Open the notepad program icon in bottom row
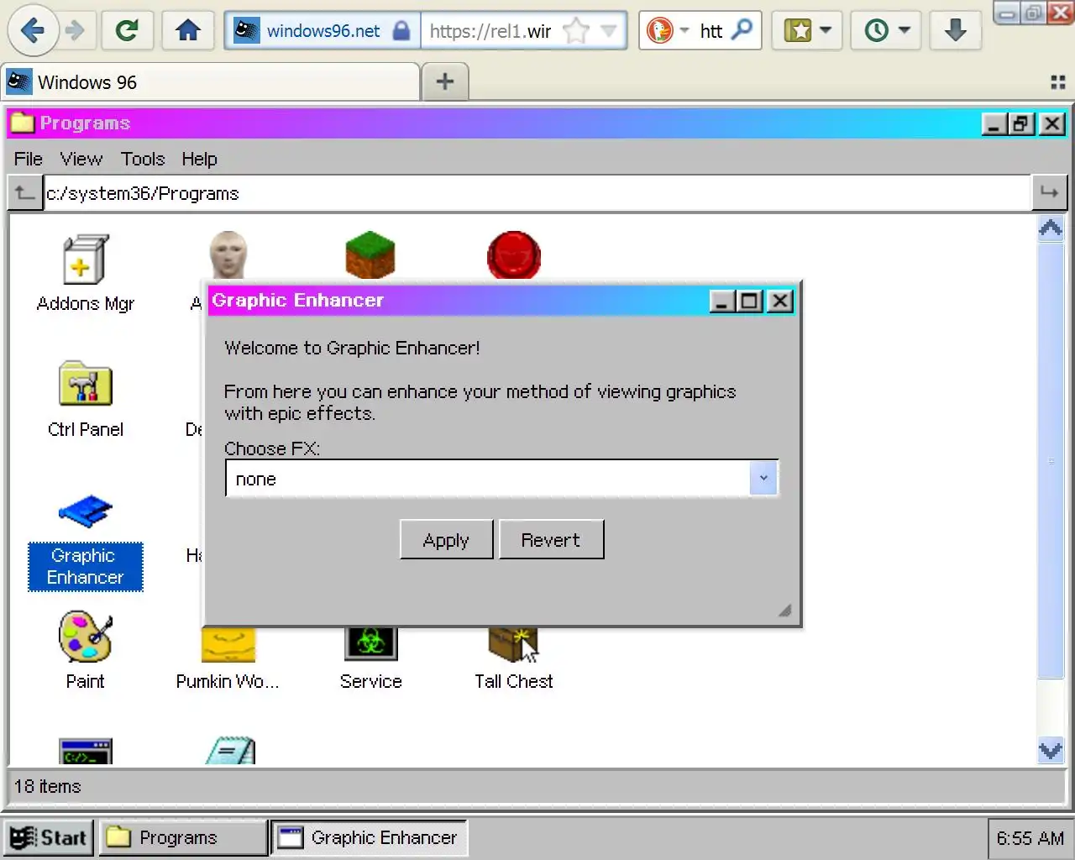1075x860 pixels. pyautogui.click(x=229, y=751)
